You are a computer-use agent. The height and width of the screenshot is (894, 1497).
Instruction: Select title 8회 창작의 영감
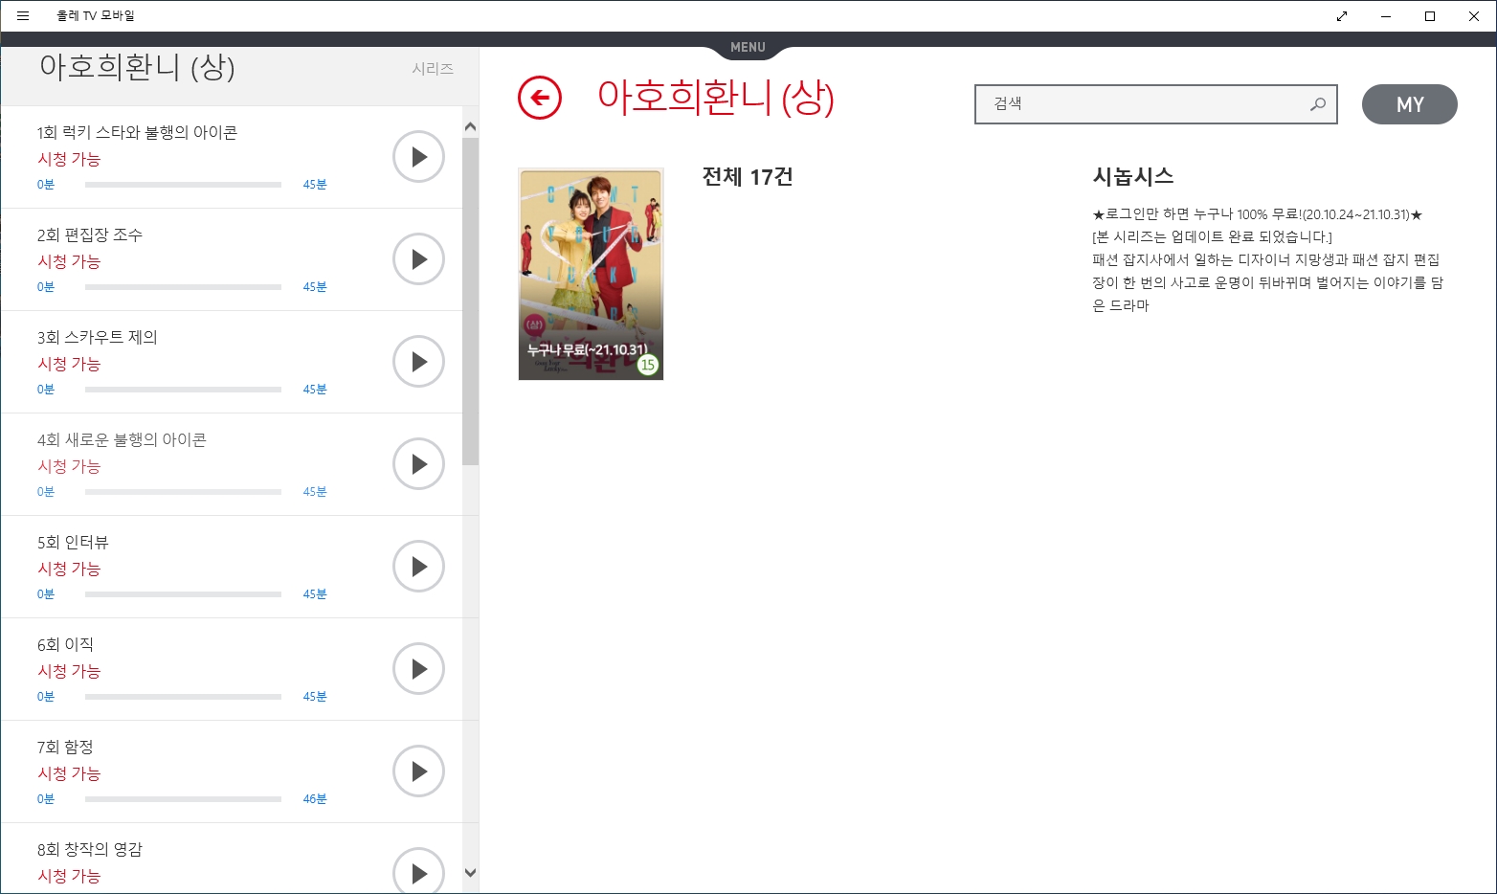pos(90,849)
